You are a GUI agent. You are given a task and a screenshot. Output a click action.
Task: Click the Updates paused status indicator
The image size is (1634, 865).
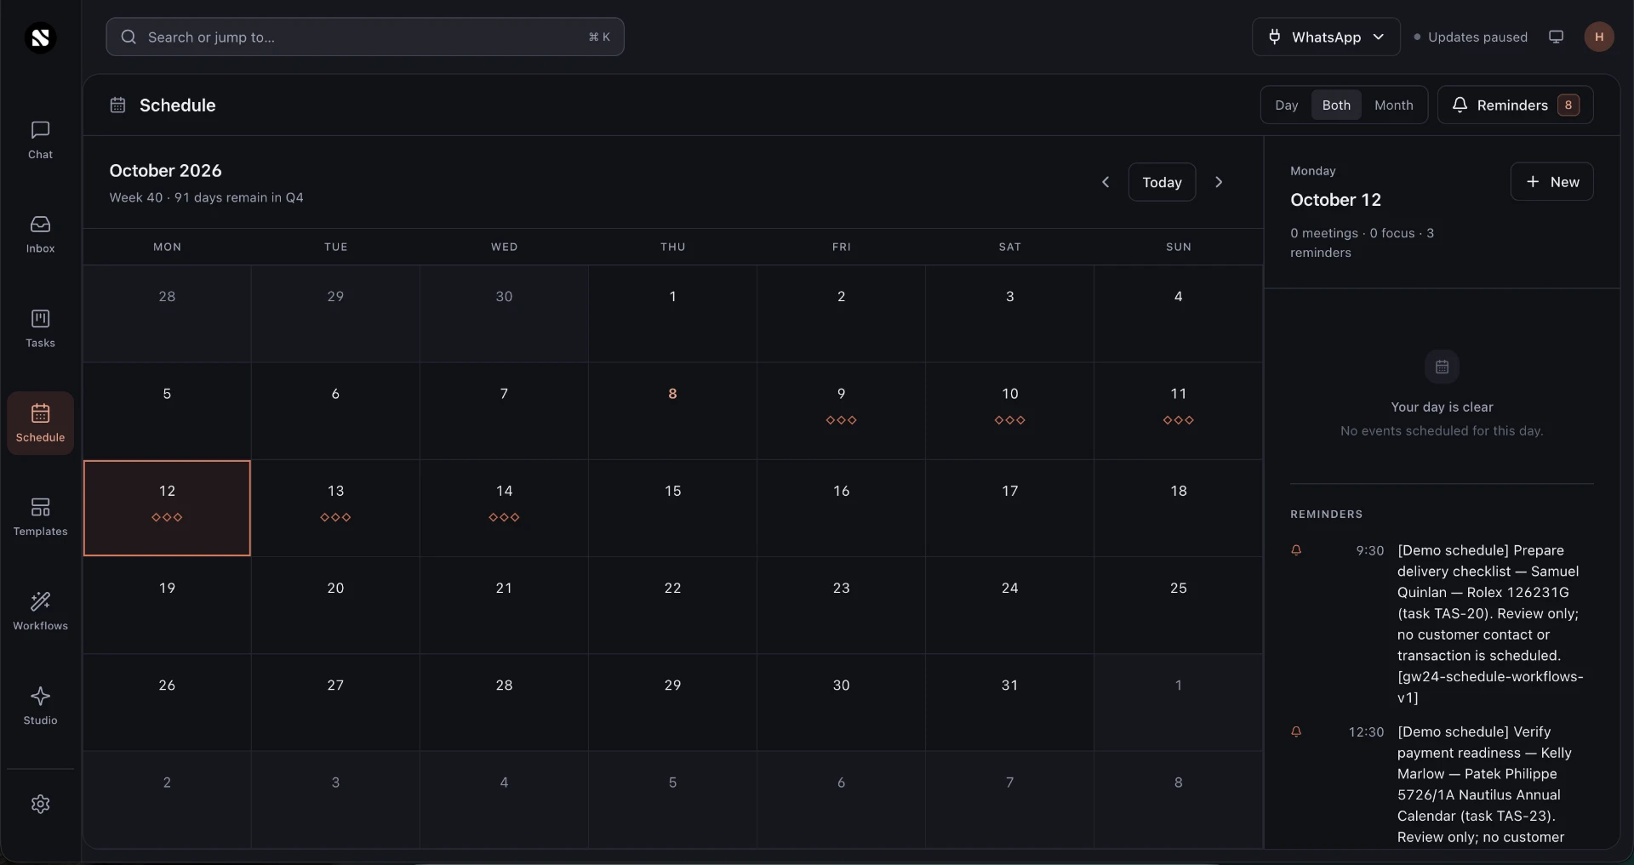(1471, 37)
